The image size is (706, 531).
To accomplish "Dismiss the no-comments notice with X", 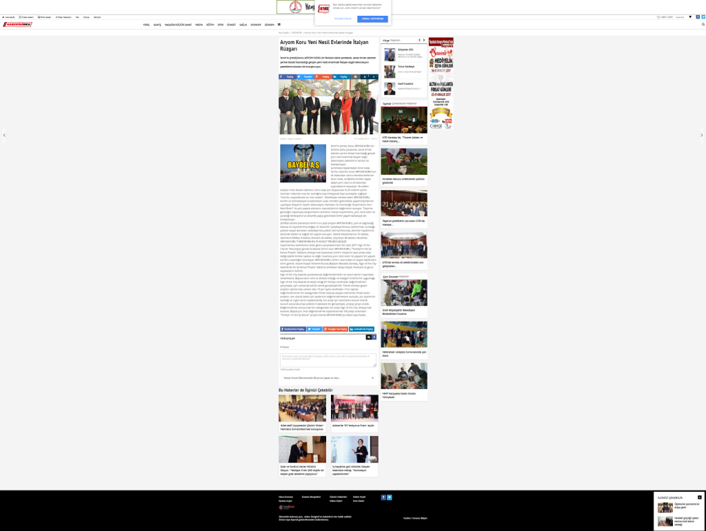I will (373, 377).
